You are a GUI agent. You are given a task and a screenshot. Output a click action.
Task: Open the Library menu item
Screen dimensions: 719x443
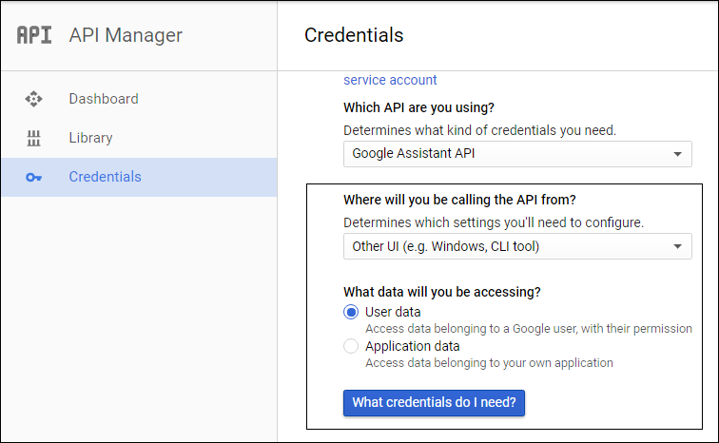(x=139, y=138)
